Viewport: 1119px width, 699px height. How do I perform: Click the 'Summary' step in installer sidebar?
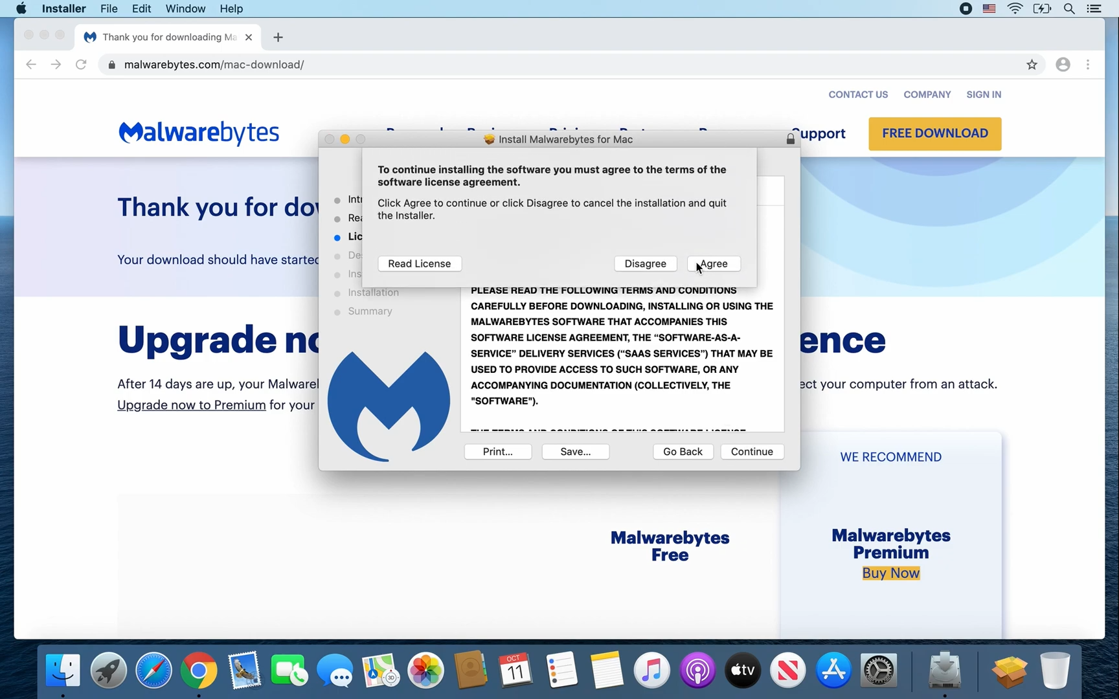click(x=370, y=311)
